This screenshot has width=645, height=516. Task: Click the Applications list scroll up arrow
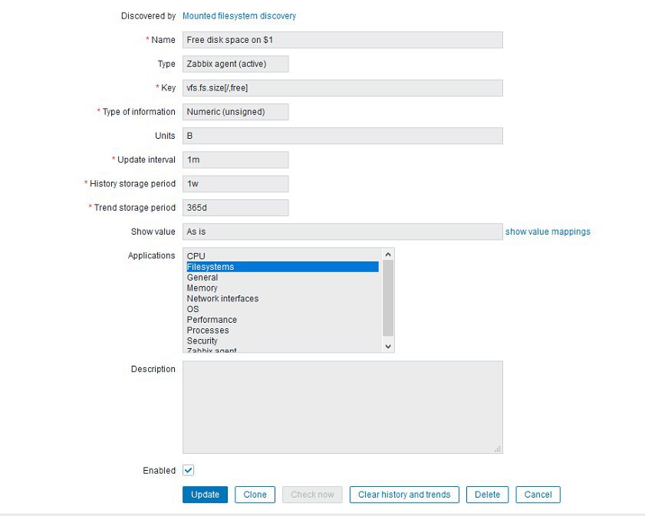pyautogui.click(x=388, y=255)
